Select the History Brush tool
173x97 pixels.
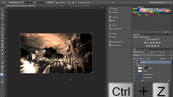click(x=2, y=38)
